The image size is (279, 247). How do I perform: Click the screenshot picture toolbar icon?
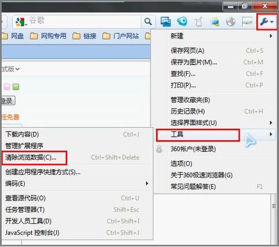pos(165,21)
